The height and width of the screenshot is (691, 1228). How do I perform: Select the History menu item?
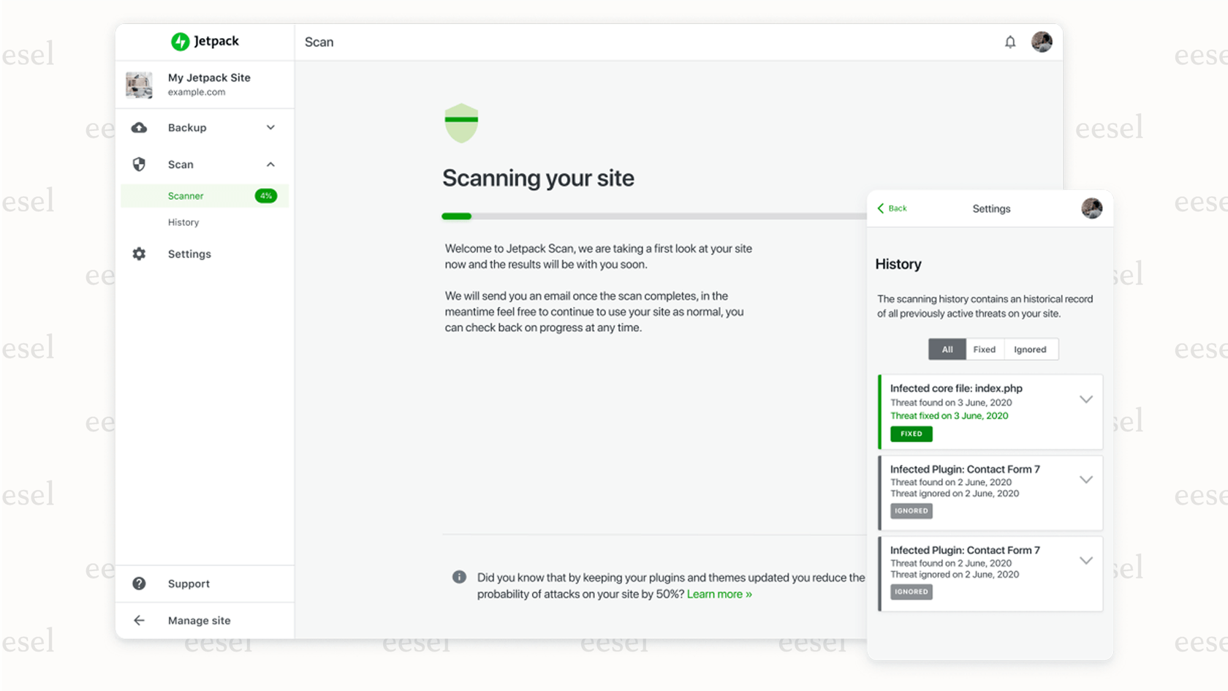(x=183, y=222)
